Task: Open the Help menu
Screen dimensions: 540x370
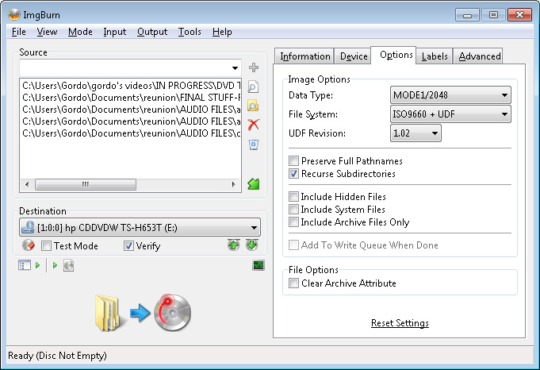Action: (222, 32)
